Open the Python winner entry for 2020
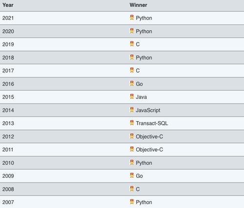 (144, 31)
